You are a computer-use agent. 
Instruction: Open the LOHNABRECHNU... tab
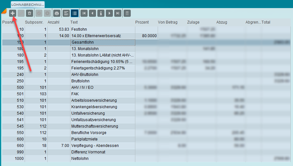pyautogui.click(x=28, y=5)
